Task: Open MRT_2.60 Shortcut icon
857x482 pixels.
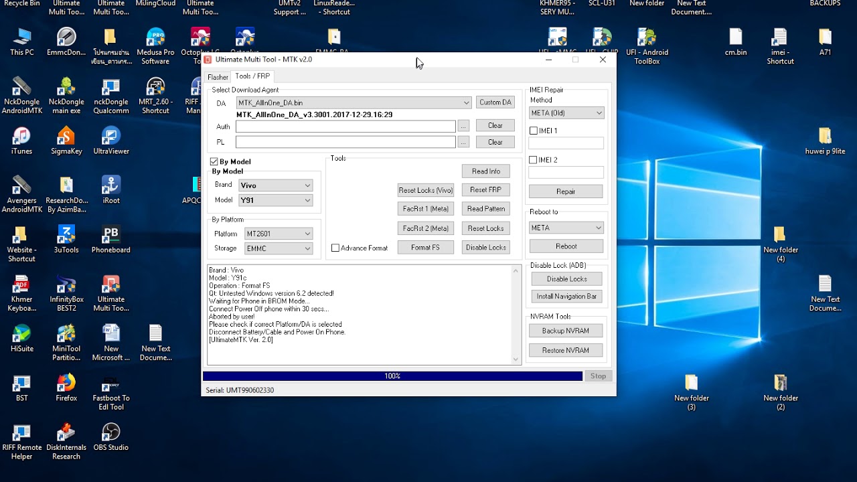Action: (x=155, y=96)
